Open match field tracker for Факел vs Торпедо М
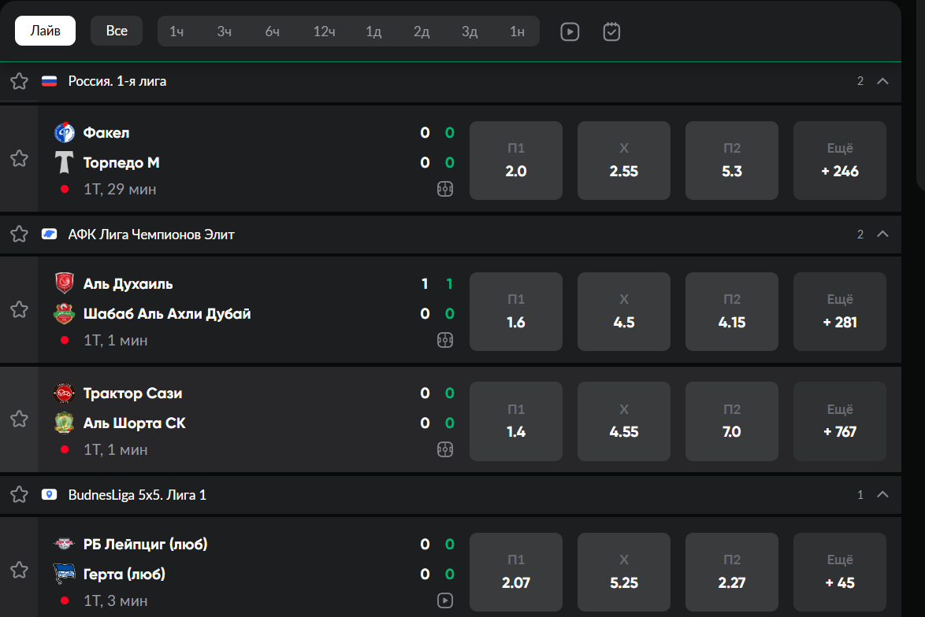925x617 pixels. tap(445, 189)
